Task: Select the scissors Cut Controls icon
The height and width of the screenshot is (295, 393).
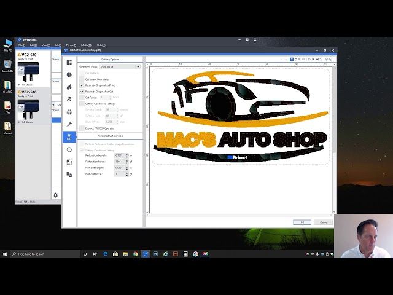Action: tap(69, 136)
